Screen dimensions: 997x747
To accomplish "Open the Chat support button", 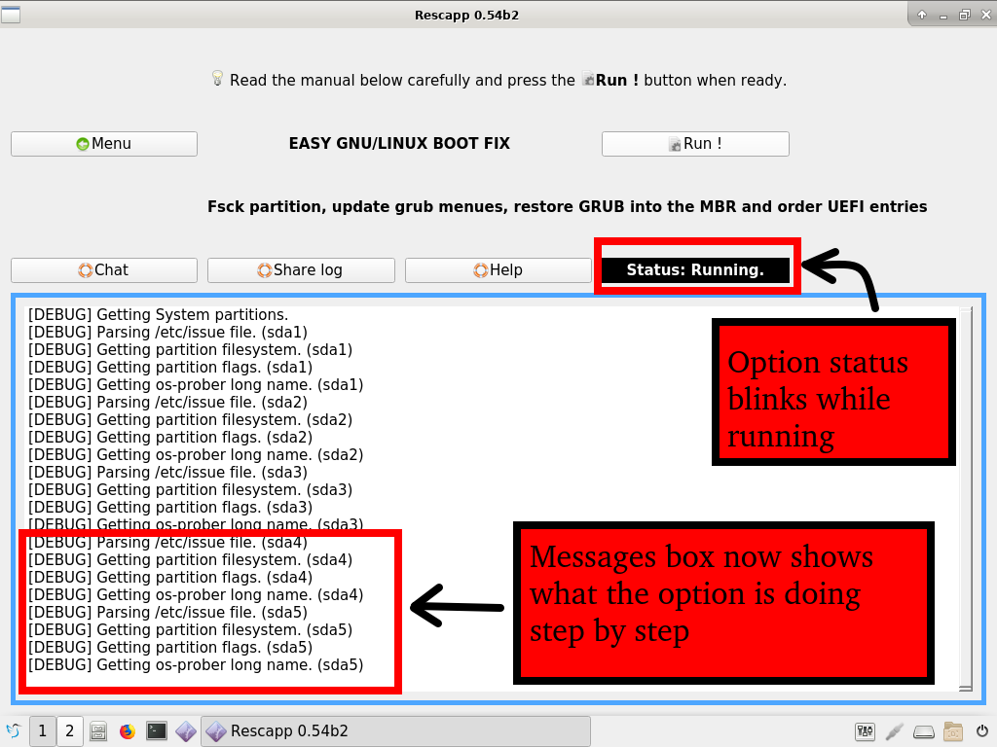I will click(104, 270).
